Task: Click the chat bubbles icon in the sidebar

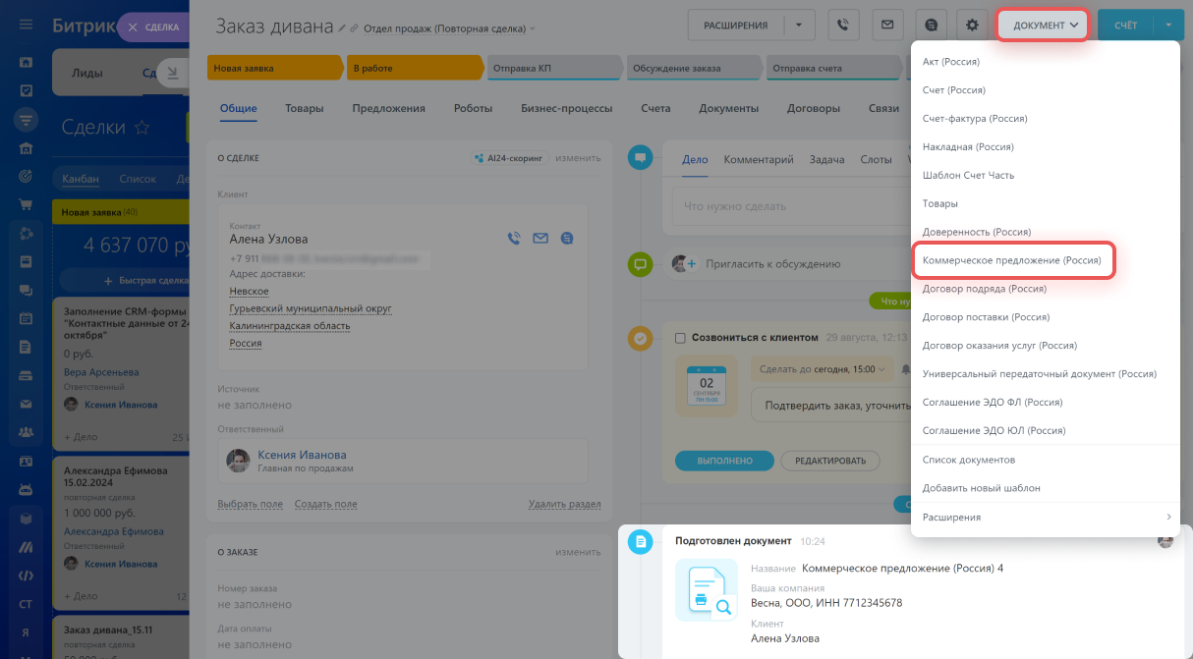Action: pos(26,291)
